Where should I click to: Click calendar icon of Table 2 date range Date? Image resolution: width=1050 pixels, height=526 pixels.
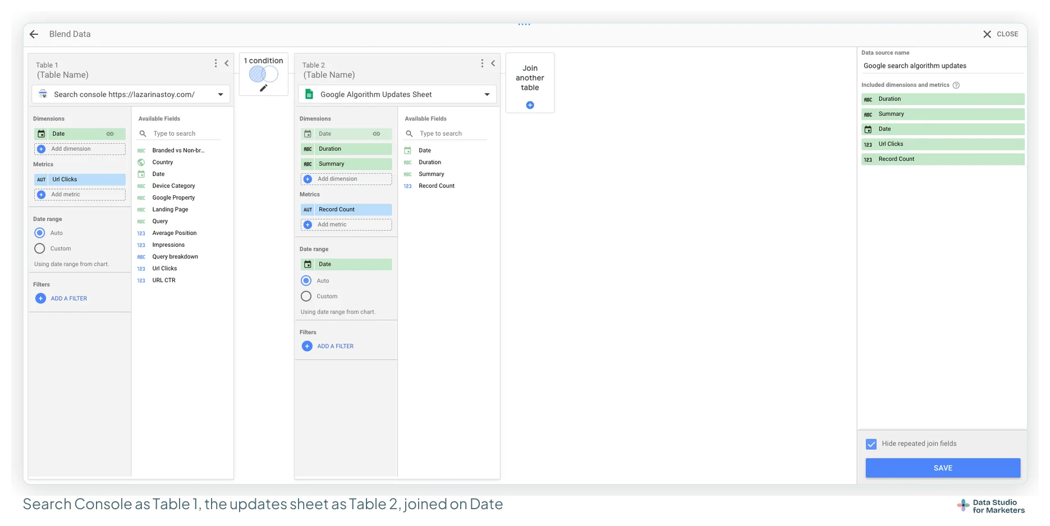[308, 264]
